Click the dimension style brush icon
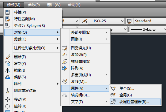This screenshot has height=112, width=166. (84, 21)
